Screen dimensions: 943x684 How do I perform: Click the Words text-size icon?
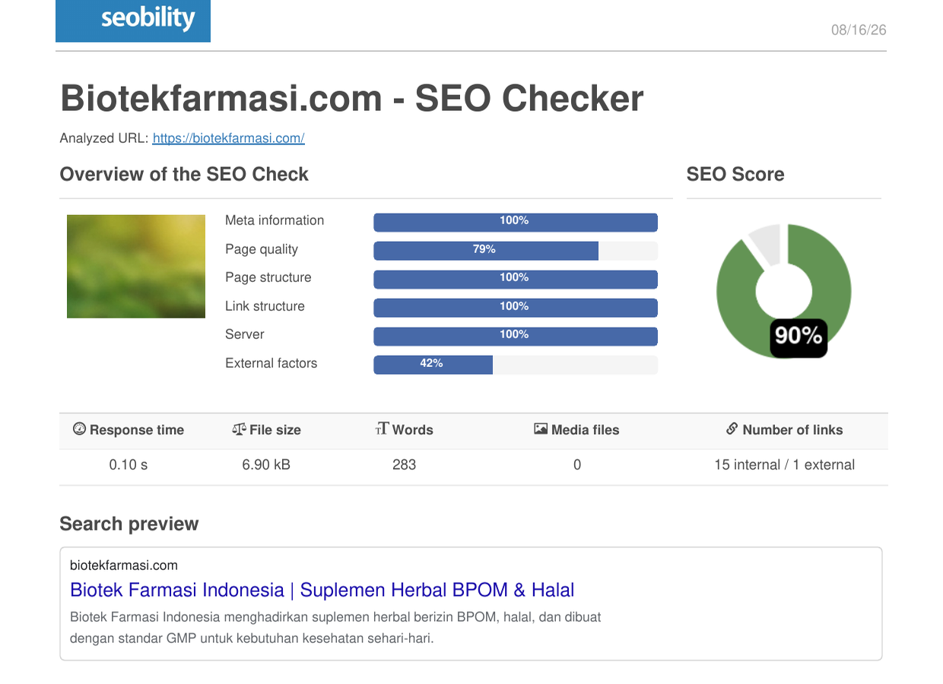pos(382,429)
